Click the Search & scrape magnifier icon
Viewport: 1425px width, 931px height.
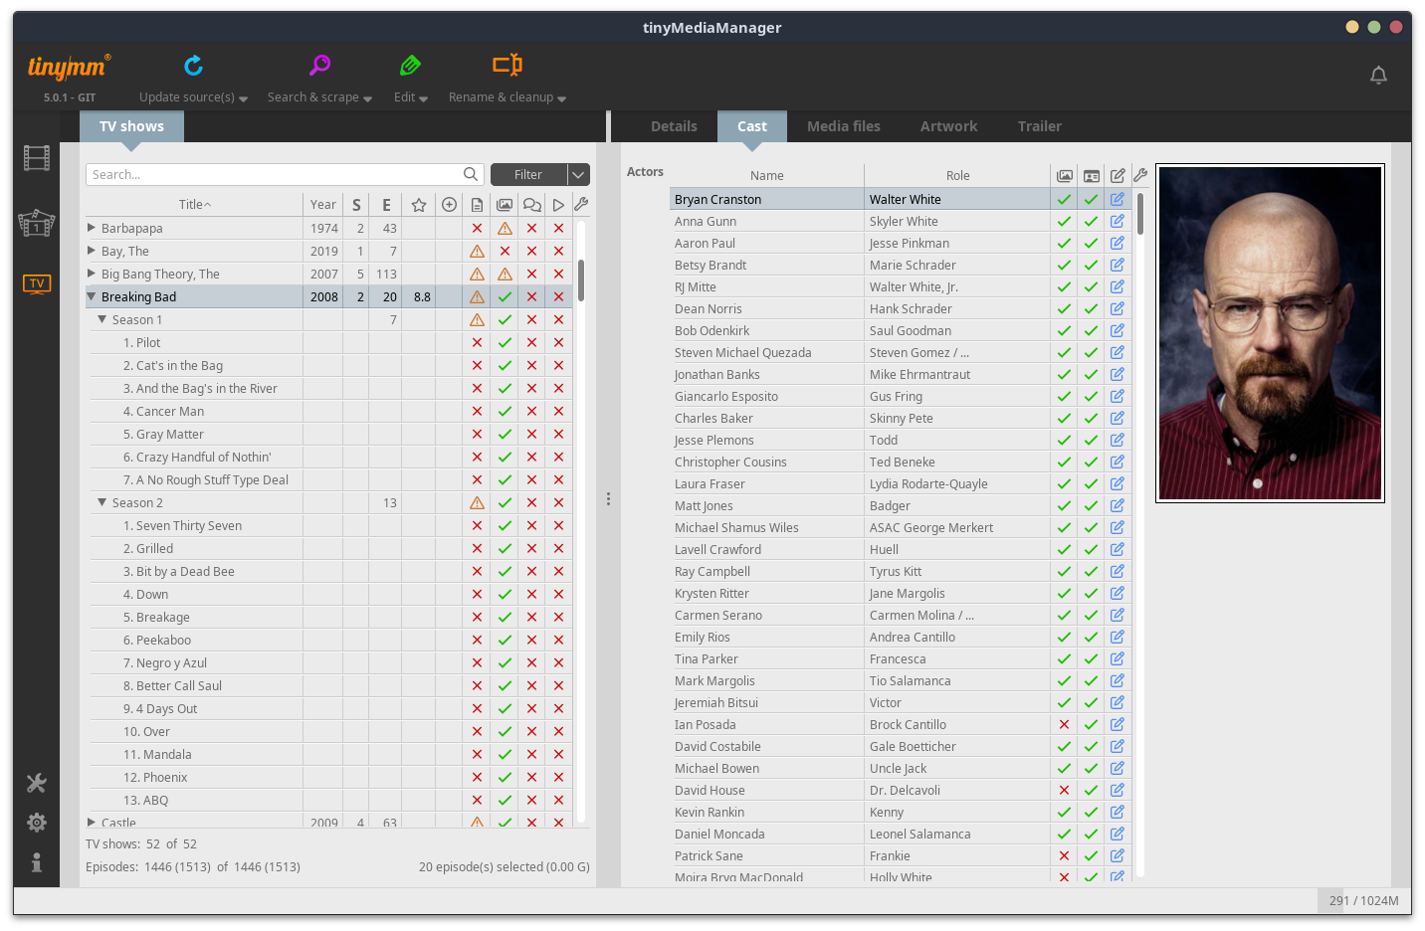(x=319, y=66)
